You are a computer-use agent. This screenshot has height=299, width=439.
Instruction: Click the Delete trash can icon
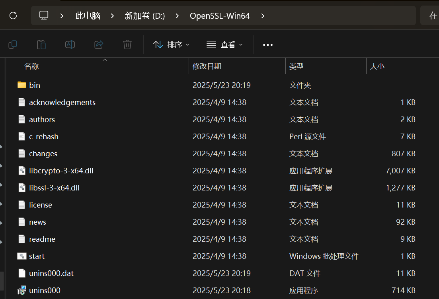coord(127,45)
